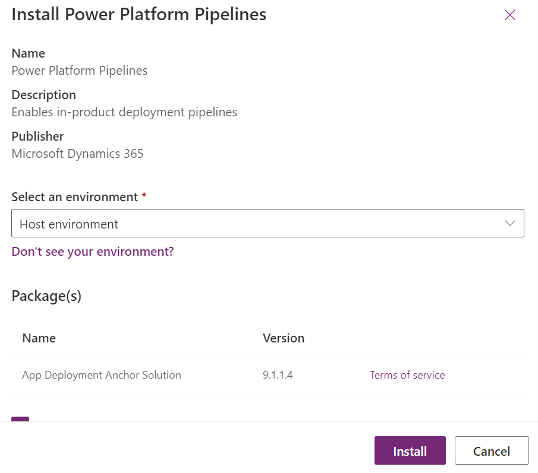Click the Package(s) section heading
538x473 pixels.
click(46, 296)
